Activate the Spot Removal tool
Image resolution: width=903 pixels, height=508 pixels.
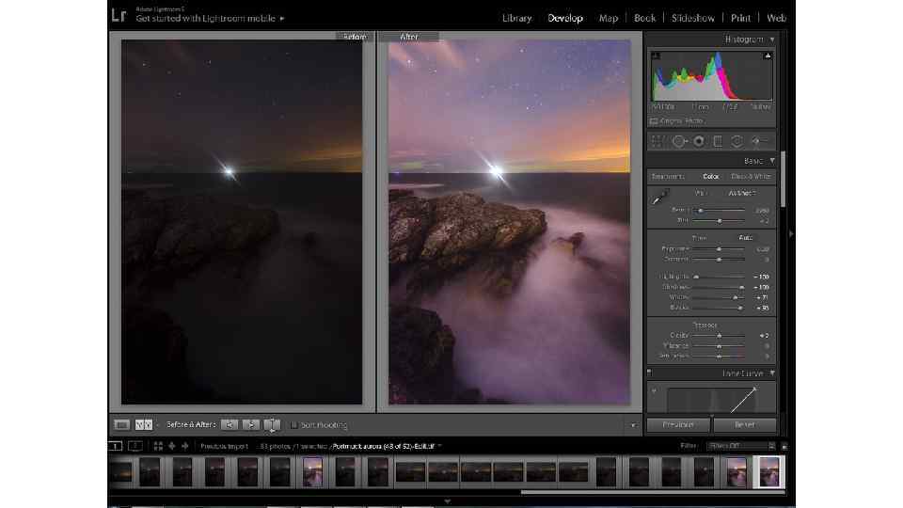[678, 141]
